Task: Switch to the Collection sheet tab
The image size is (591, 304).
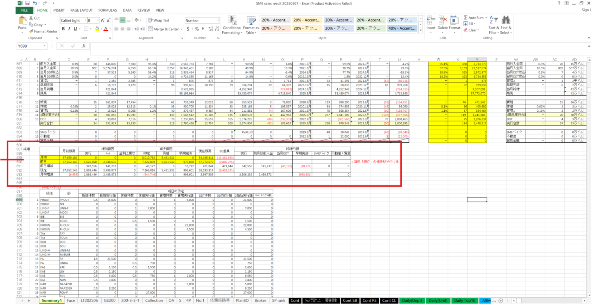Action: (154, 300)
